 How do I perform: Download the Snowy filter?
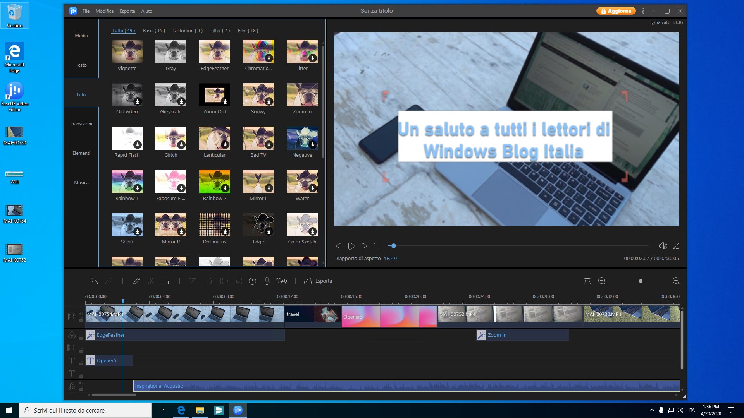click(269, 101)
